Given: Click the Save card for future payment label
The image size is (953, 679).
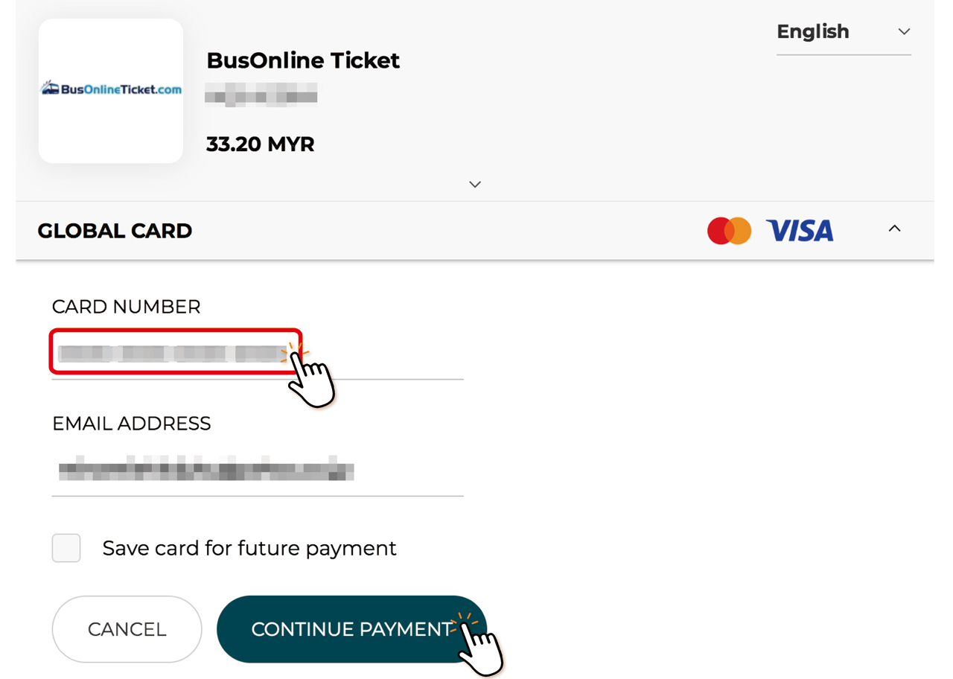Looking at the screenshot, I should coord(249,549).
